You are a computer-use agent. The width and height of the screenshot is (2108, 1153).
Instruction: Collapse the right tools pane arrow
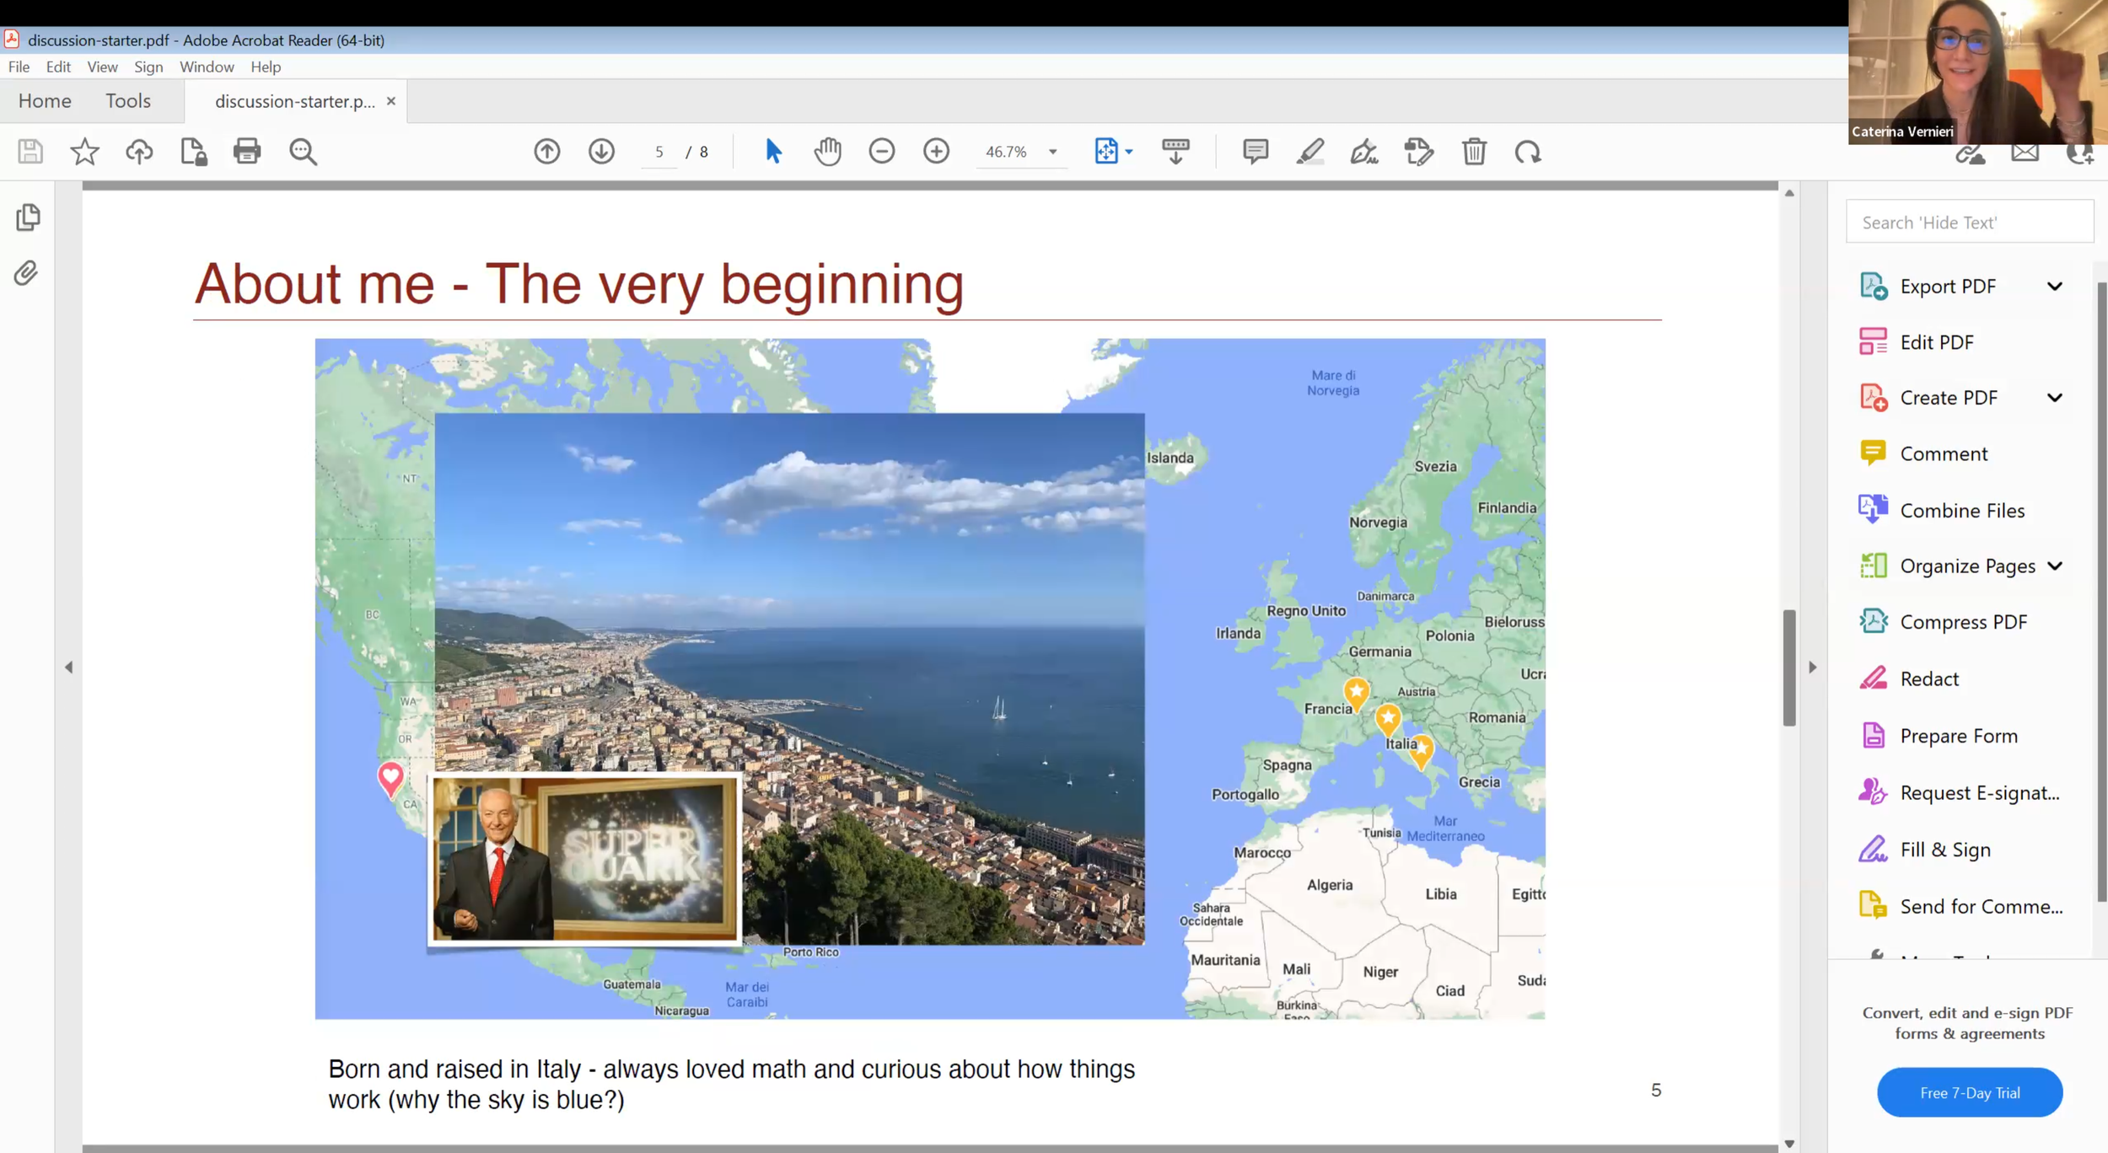[1812, 668]
